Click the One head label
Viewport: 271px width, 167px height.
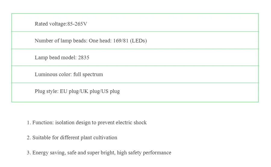(100, 41)
